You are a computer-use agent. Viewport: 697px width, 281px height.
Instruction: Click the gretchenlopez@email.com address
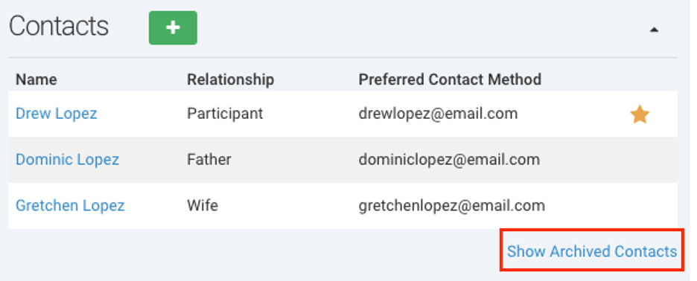pyautogui.click(x=451, y=205)
